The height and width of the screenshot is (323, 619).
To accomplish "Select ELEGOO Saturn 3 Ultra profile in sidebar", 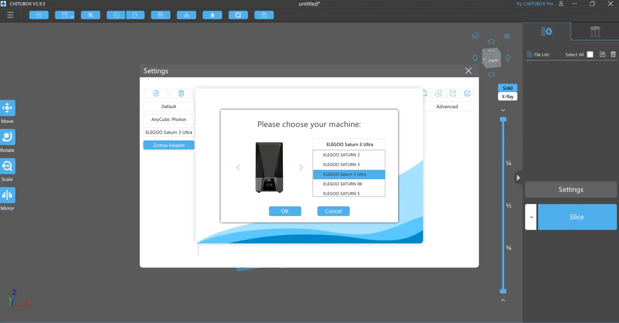I will click(169, 132).
